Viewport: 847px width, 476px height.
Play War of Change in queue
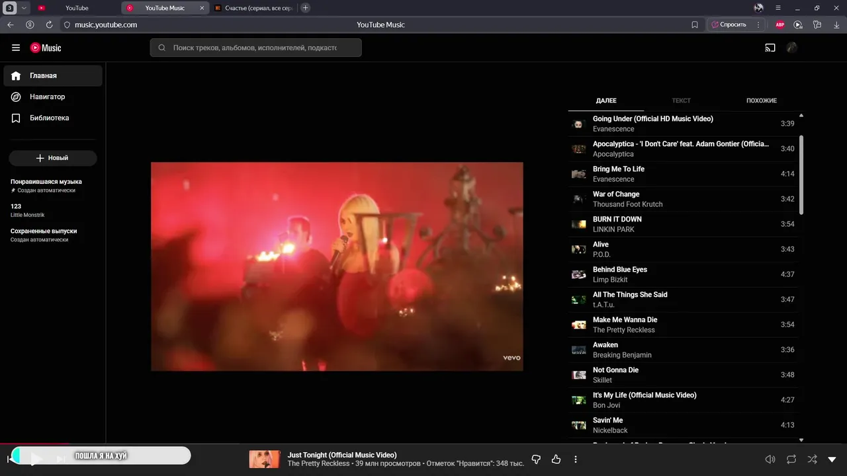click(x=684, y=199)
